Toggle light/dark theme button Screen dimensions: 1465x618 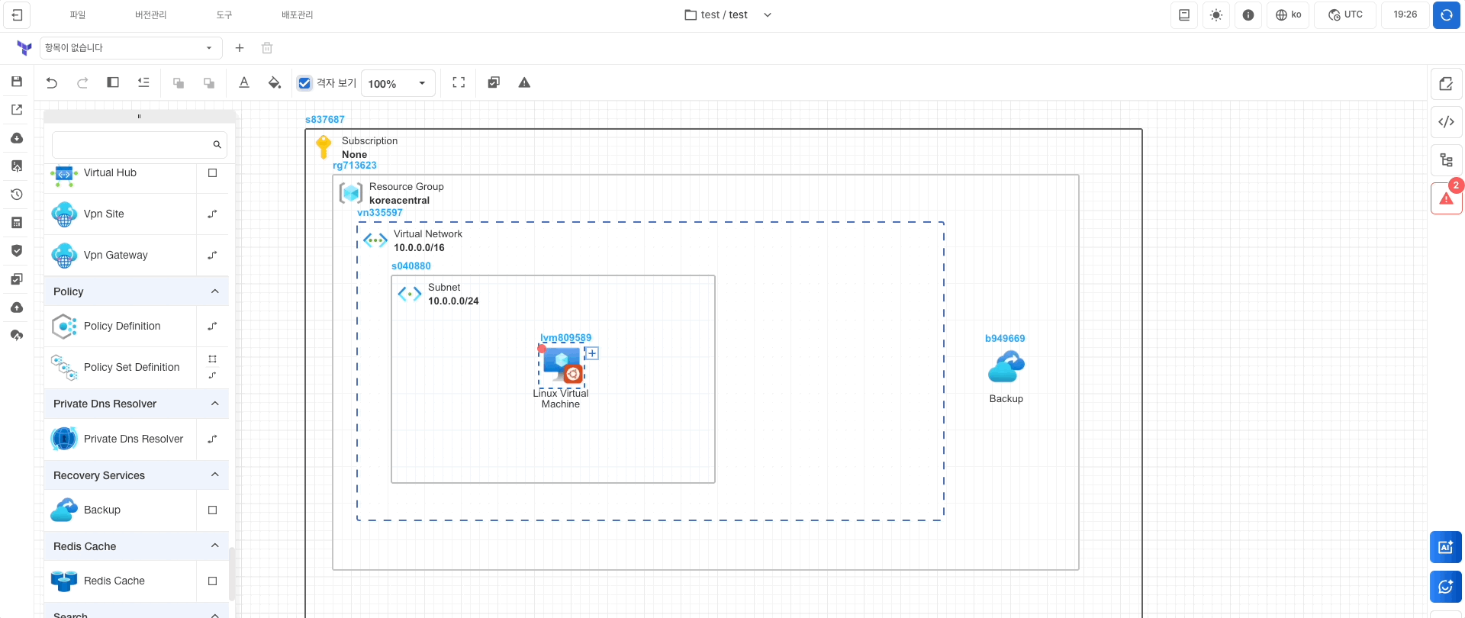(1216, 15)
